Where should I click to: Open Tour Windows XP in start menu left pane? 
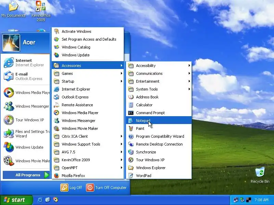(26, 120)
